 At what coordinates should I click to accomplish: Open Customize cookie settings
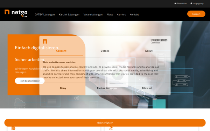click(105, 88)
